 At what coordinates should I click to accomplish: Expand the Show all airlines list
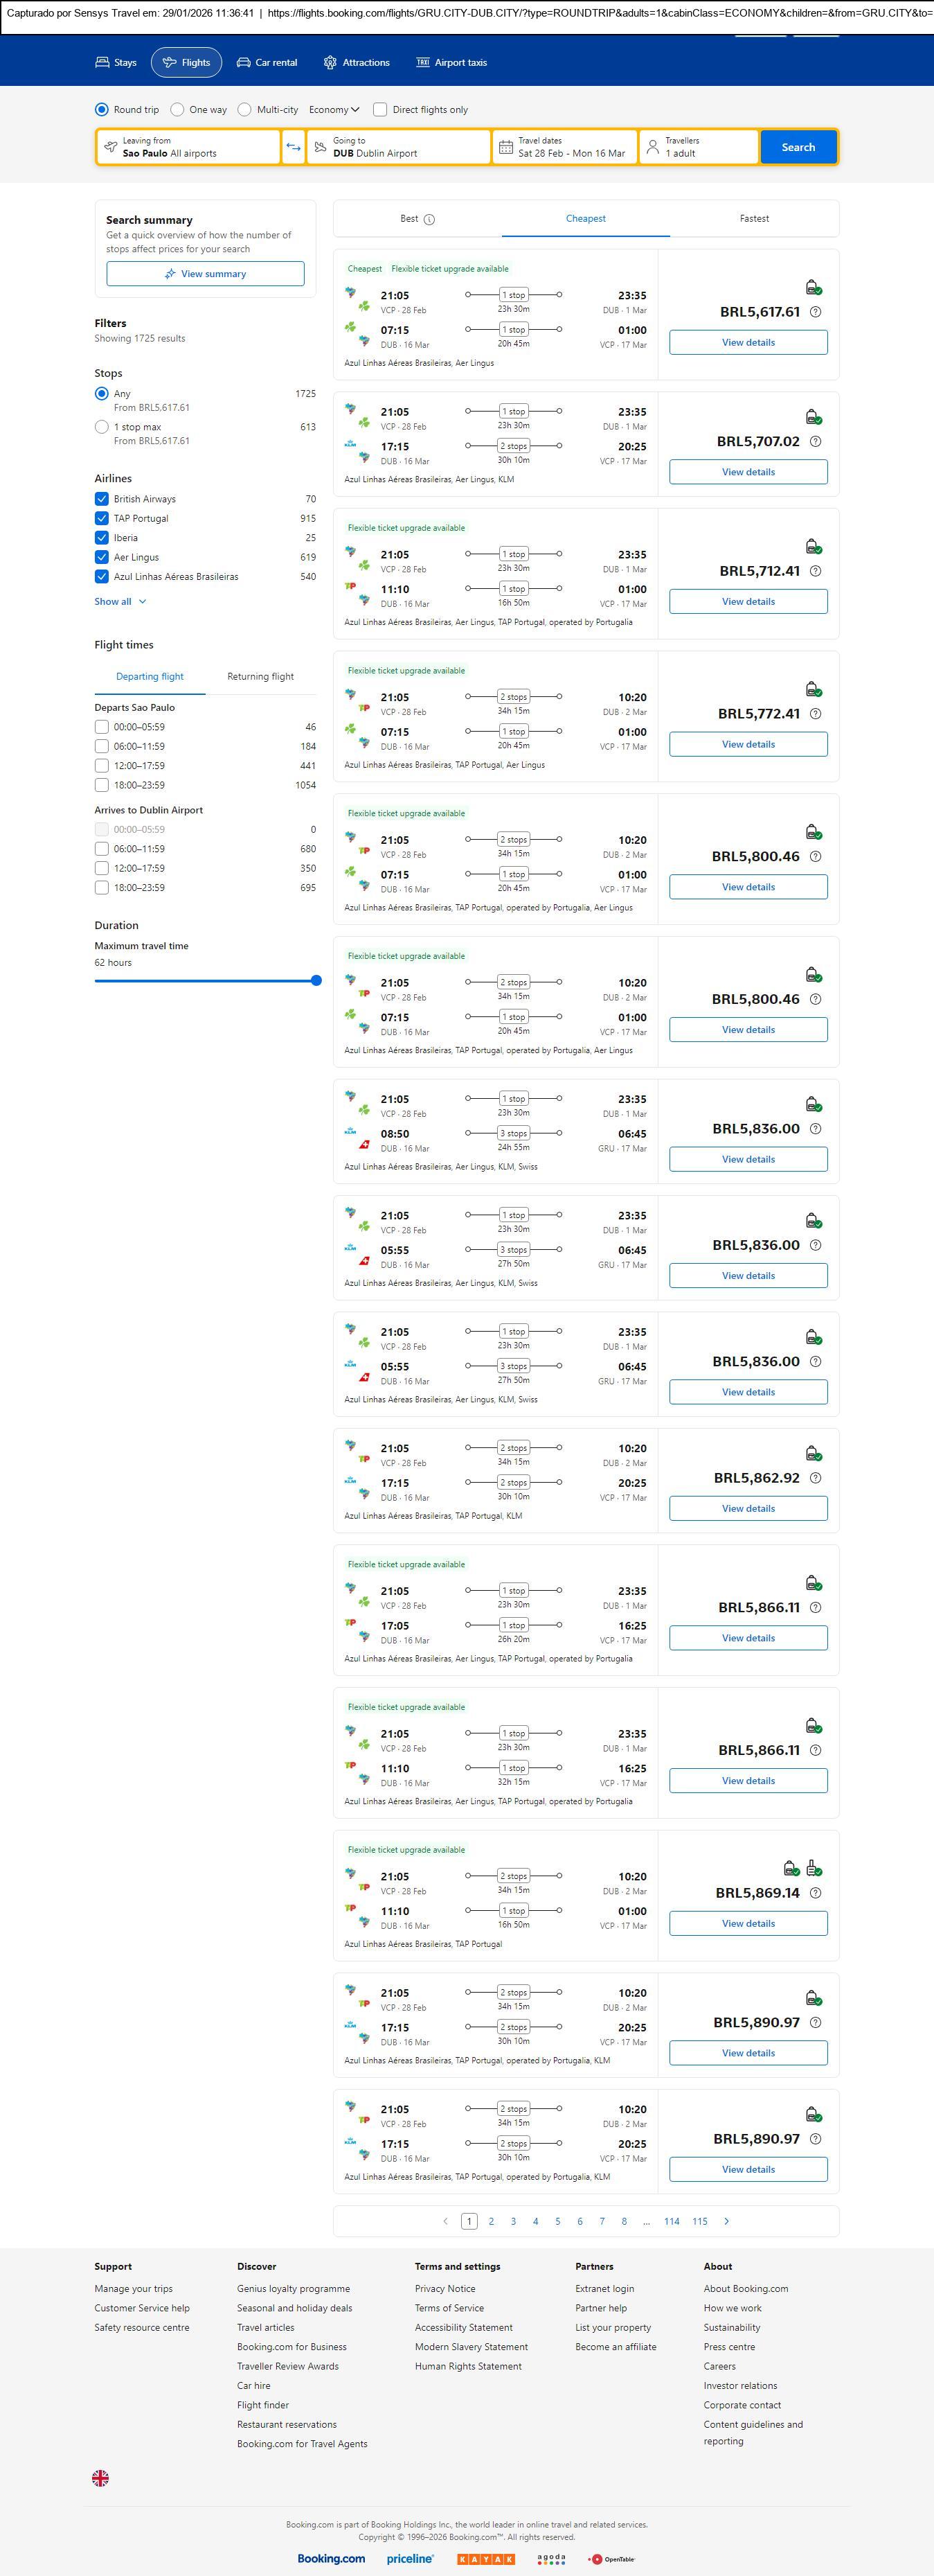coord(120,601)
